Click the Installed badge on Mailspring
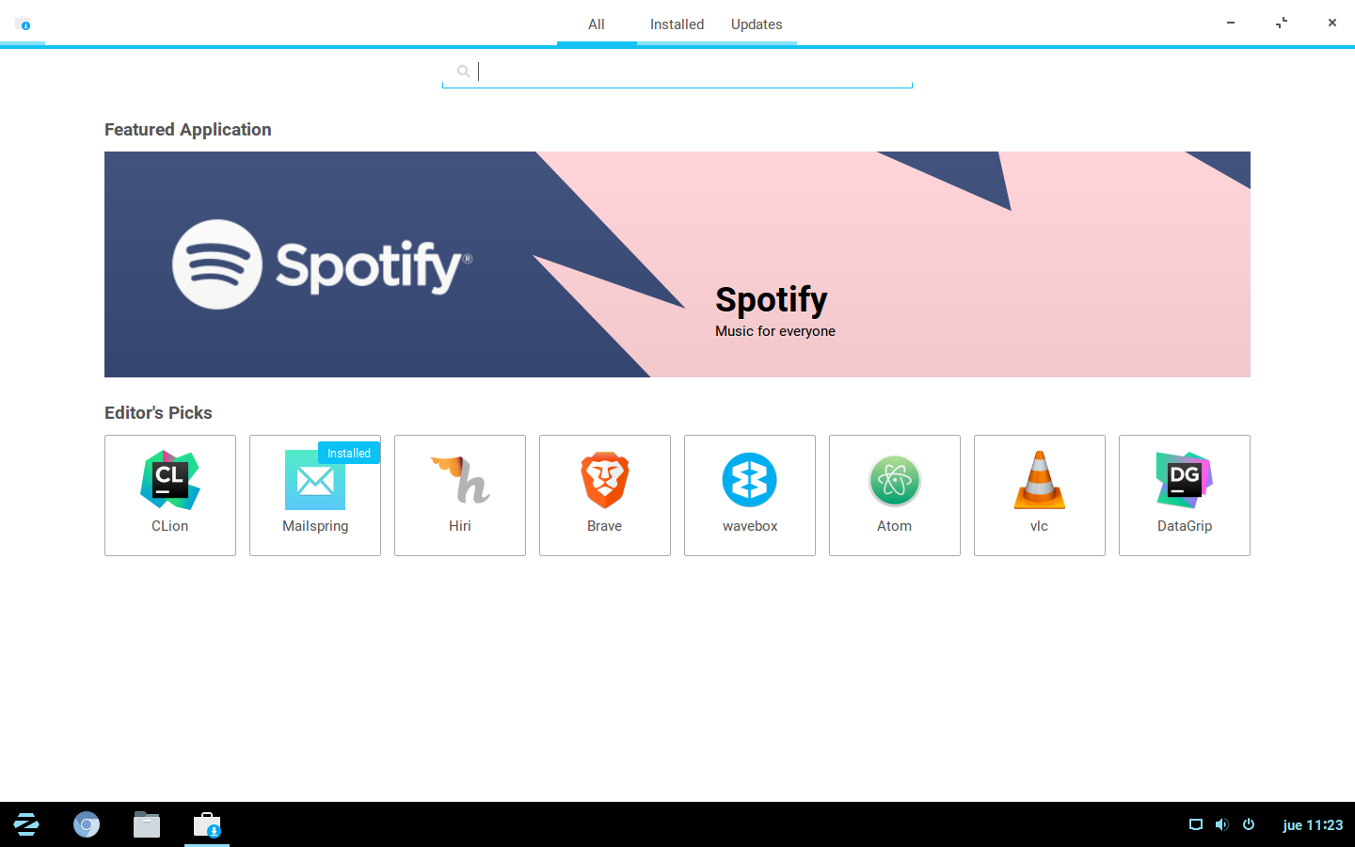The image size is (1355, 847). 349,453
